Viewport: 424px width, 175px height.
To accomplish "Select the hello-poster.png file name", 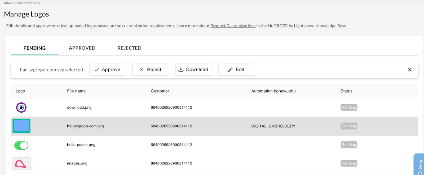I will click(x=81, y=145).
